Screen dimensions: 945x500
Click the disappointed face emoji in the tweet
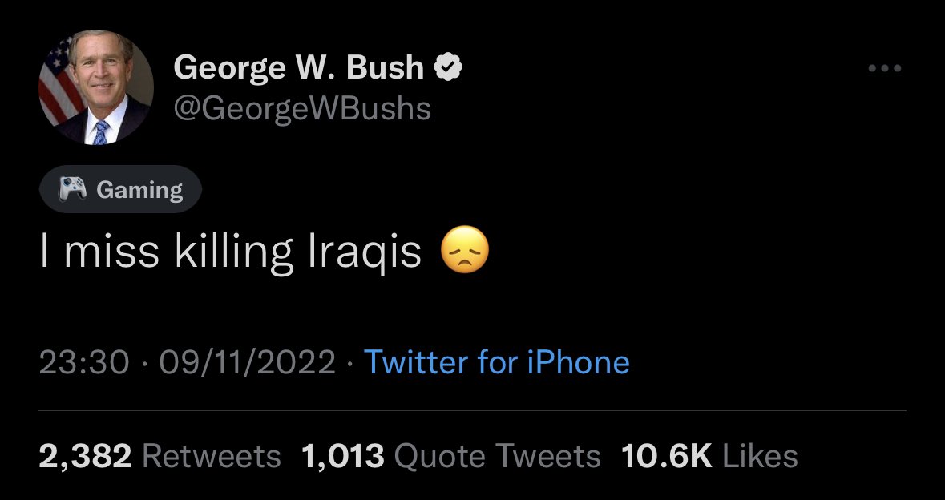(x=464, y=253)
